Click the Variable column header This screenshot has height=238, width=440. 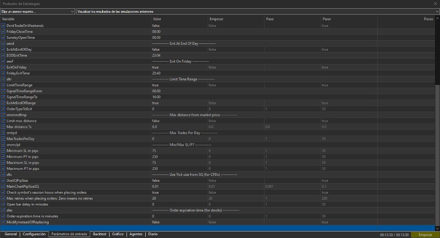tap(8, 19)
